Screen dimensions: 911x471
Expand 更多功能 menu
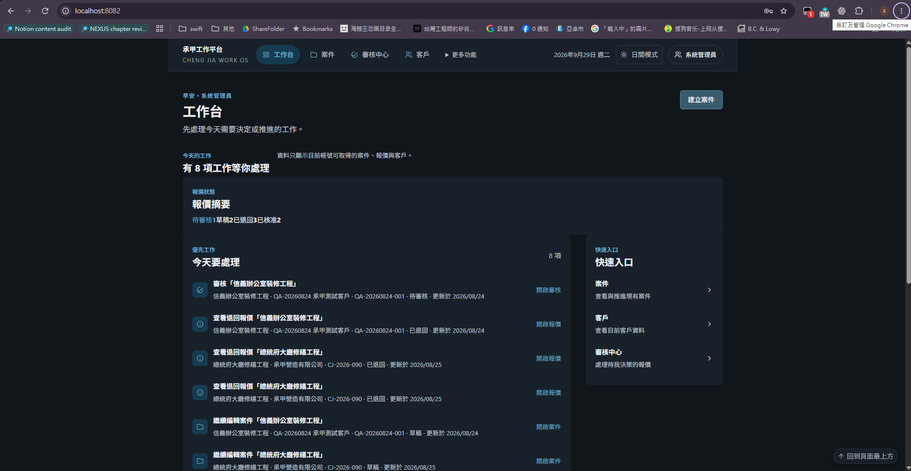(460, 55)
